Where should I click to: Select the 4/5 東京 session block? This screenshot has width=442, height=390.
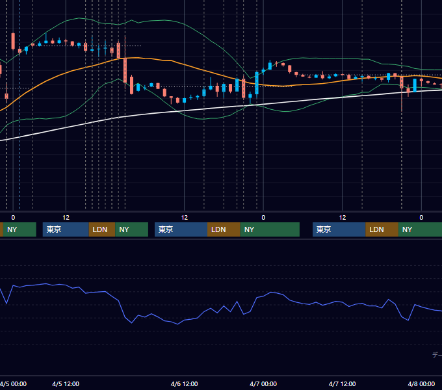click(x=66, y=229)
